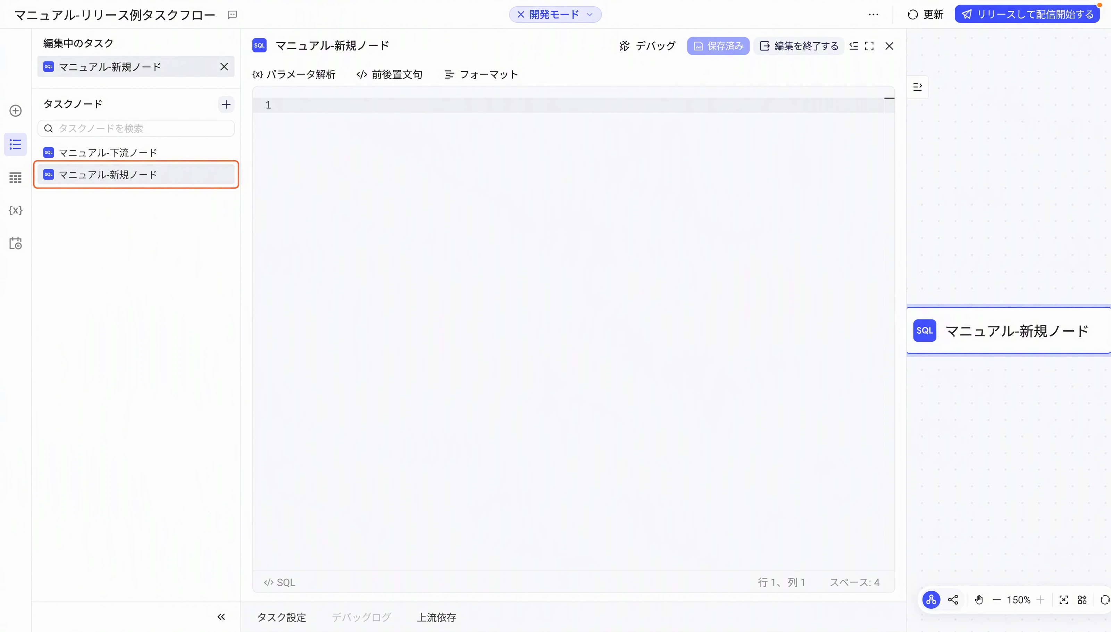Click the auto-arrange grid icon in canvas toolbar

(x=1083, y=600)
